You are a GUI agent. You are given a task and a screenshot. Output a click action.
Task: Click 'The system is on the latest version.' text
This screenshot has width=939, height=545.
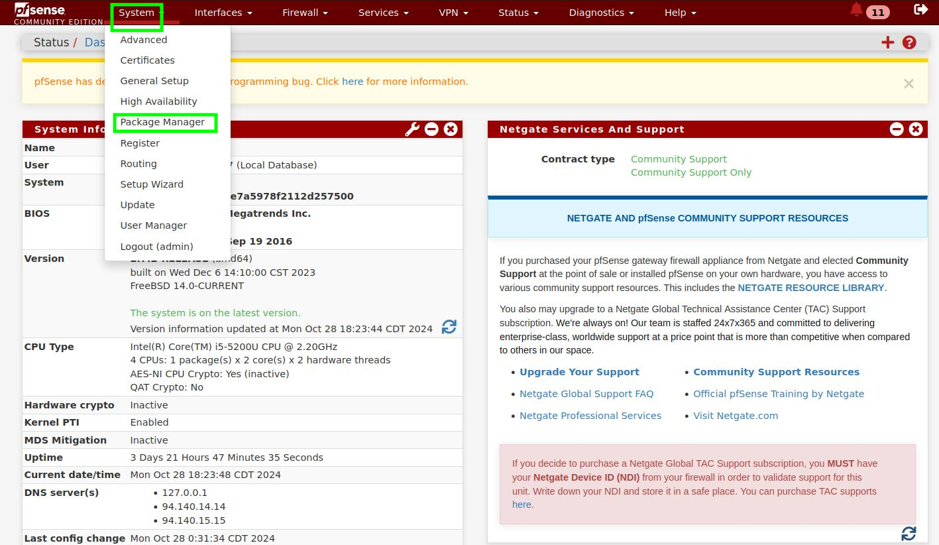pos(215,313)
